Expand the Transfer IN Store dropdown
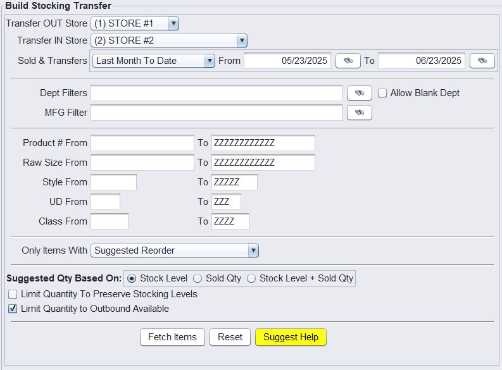This screenshot has height=370, width=502. (x=241, y=40)
